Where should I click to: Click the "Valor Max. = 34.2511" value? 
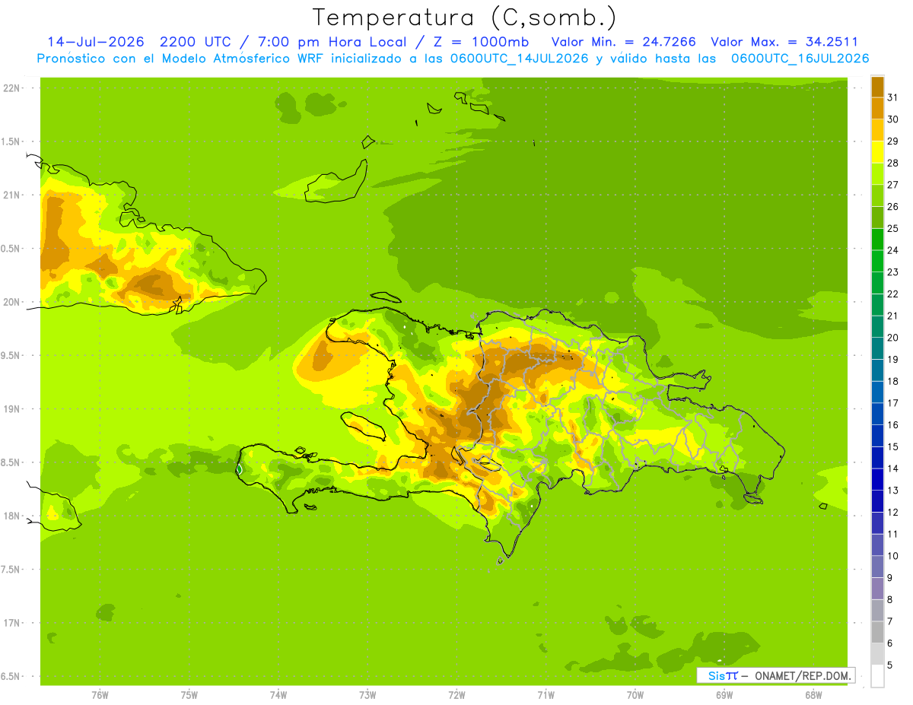tap(784, 42)
